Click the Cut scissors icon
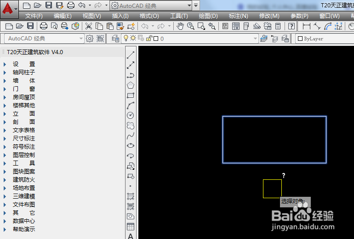Screen dimensions: 354x239 [x=88, y=26]
